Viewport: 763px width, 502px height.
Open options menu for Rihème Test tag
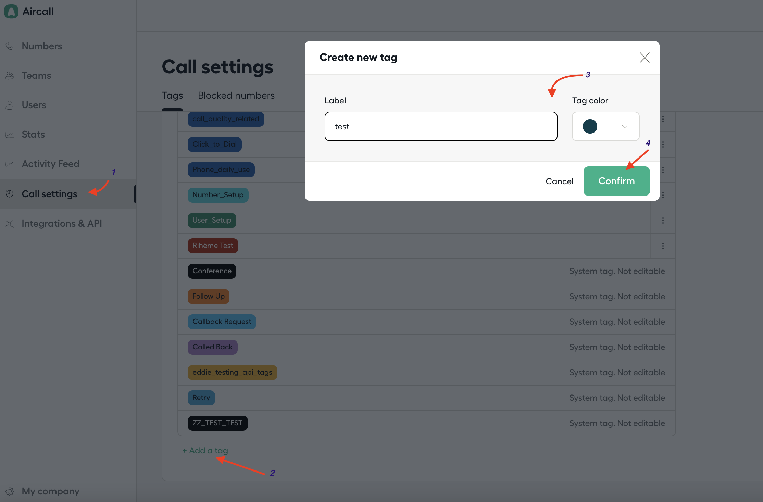(x=663, y=246)
